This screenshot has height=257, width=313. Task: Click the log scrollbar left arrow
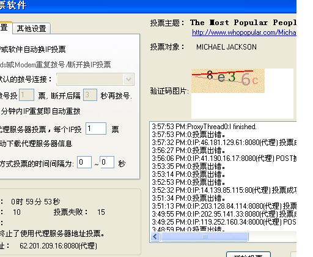click(155, 237)
